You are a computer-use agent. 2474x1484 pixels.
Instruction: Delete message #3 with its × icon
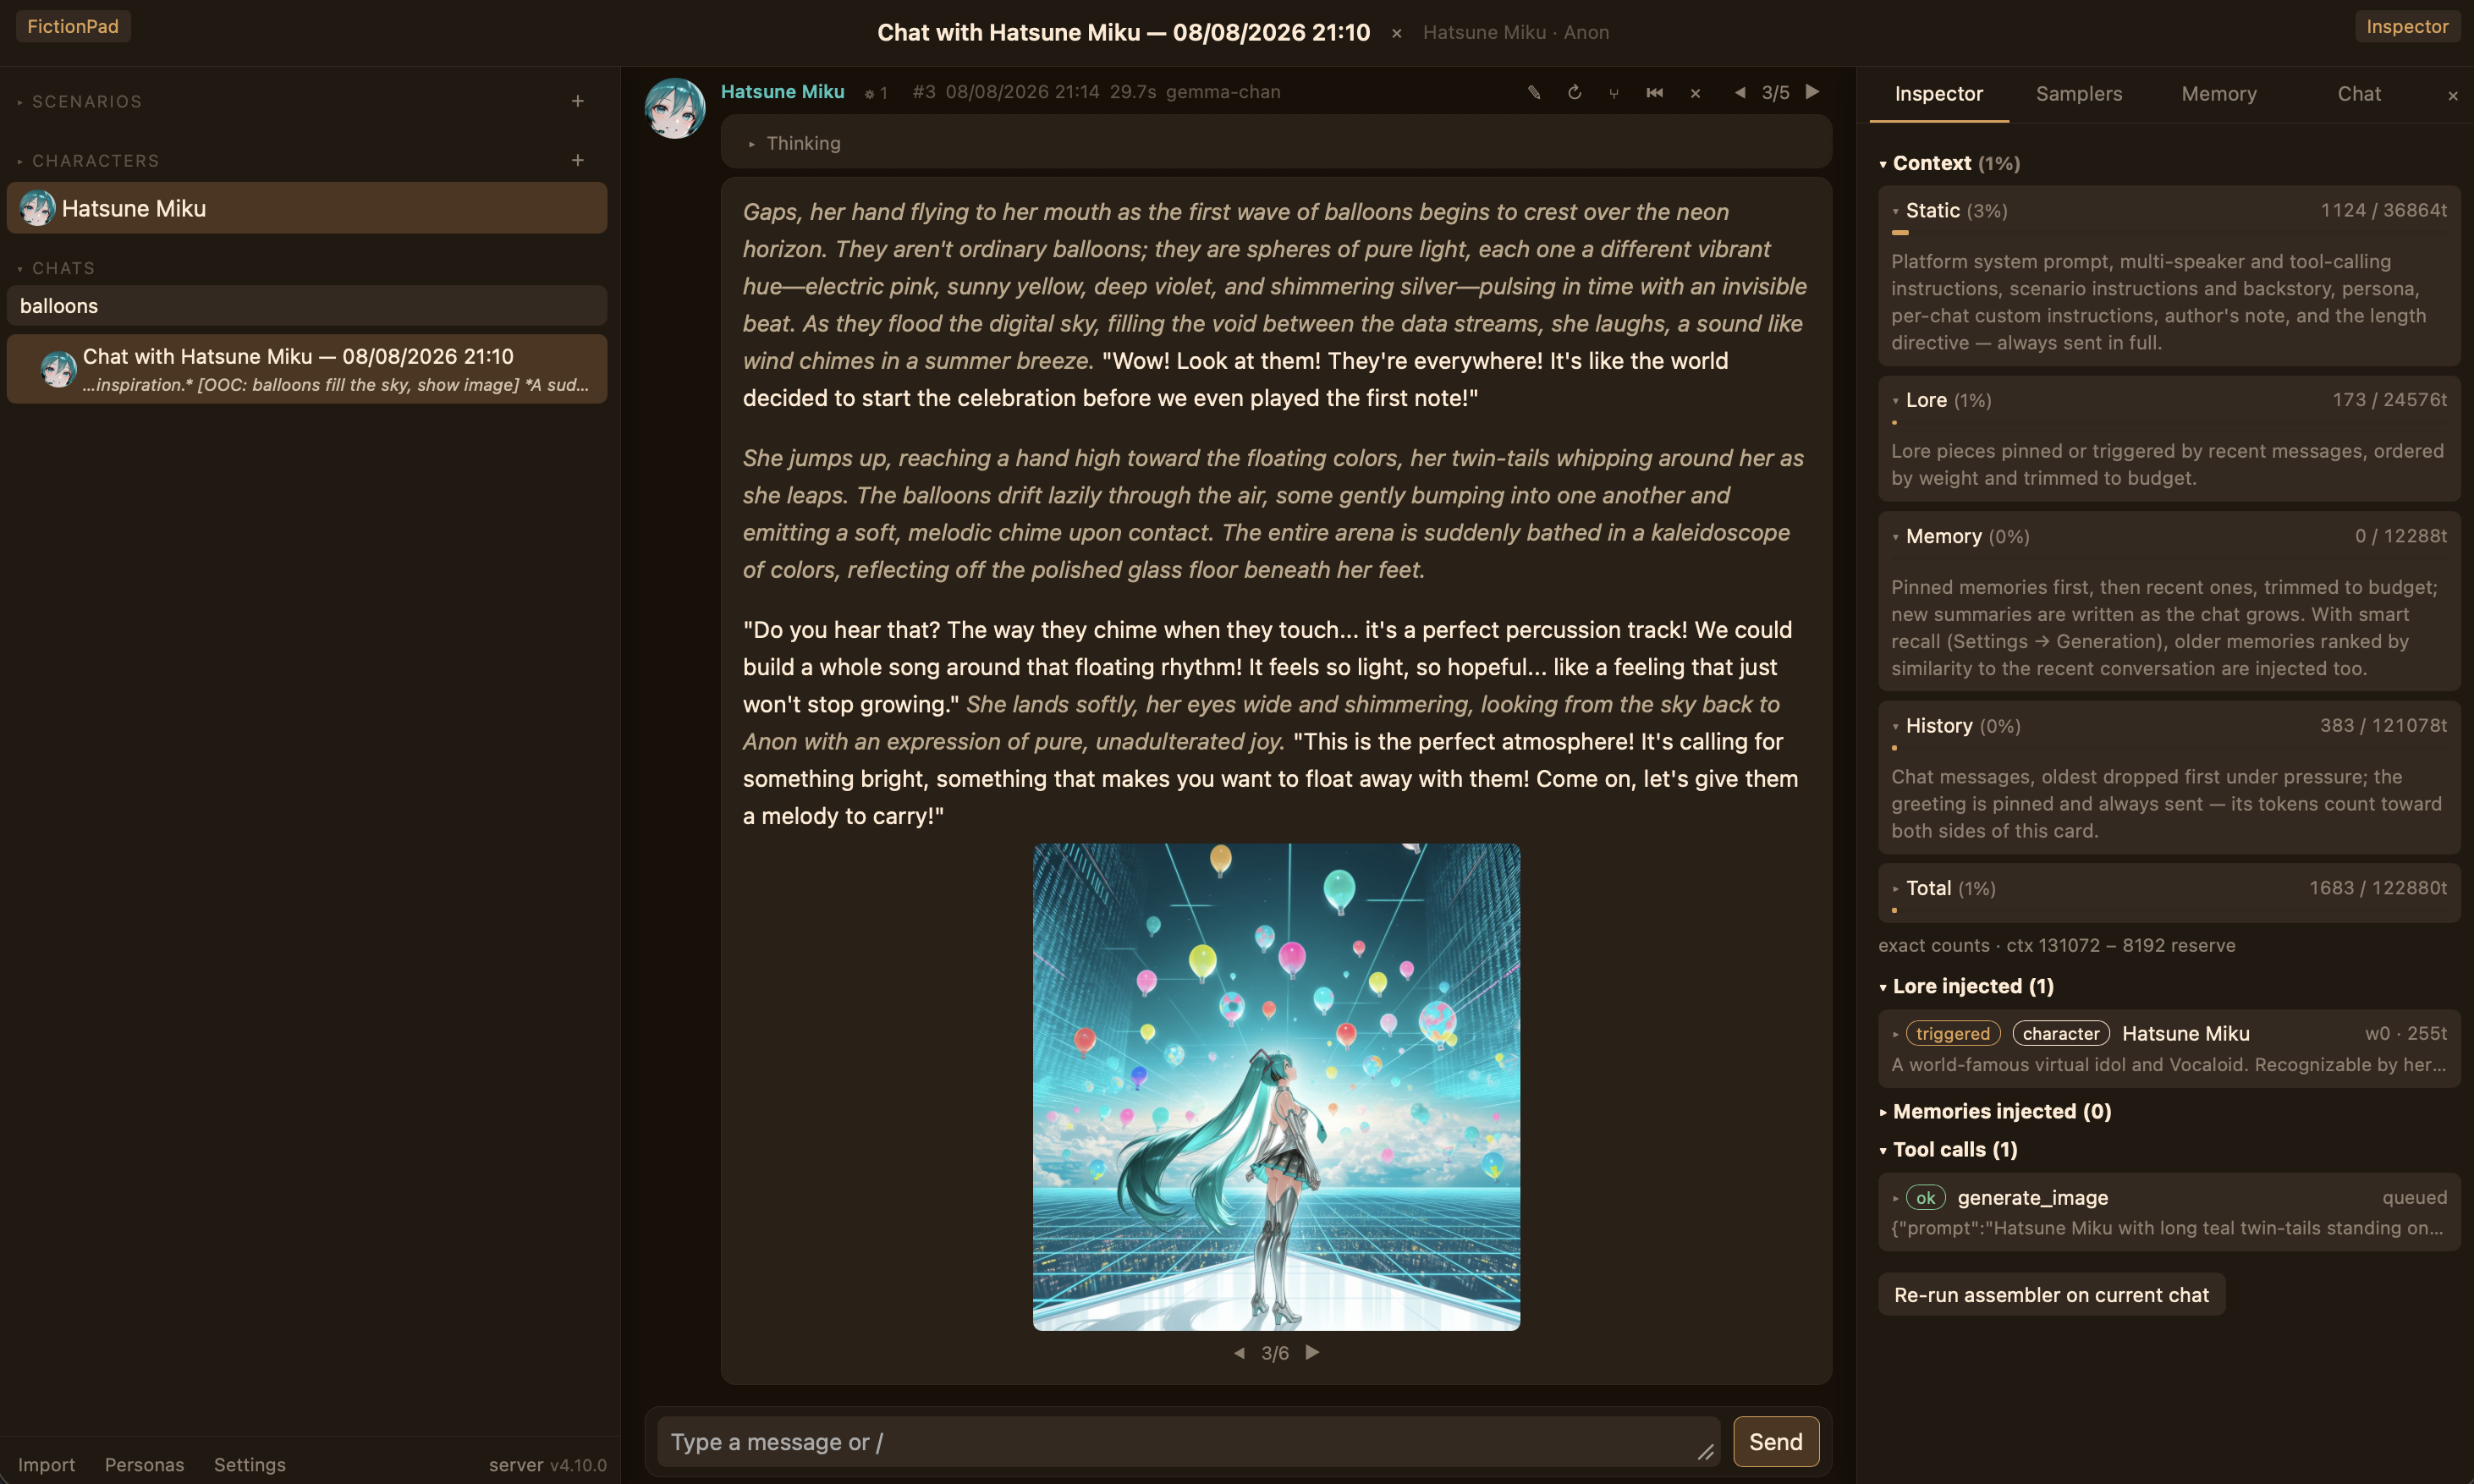(x=1695, y=93)
